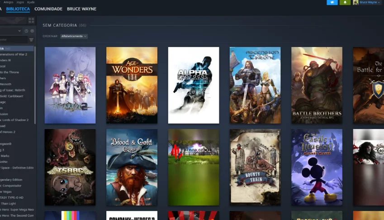Select the highlighted sidebar category row
The width and height of the screenshot is (384, 220).
click(x=17, y=48)
